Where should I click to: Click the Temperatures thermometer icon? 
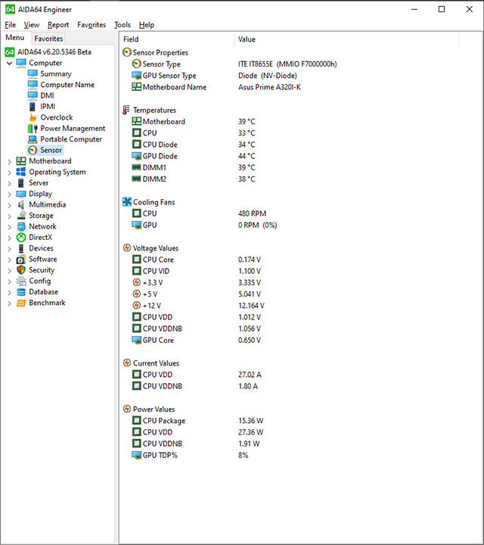pyautogui.click(x=126, y=110)
